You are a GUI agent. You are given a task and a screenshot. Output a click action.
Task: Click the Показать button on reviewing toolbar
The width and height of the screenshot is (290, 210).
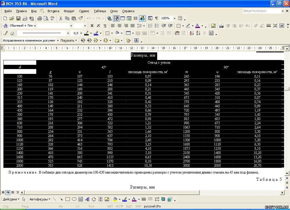[69, 40]
